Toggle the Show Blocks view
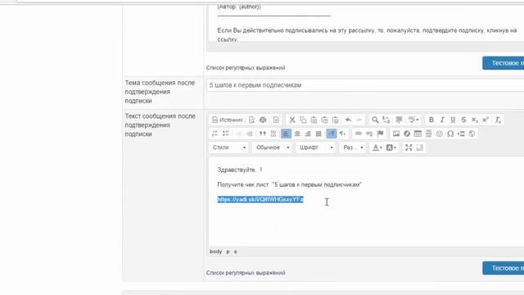The height and width of the screenshot is (295, 524). [x=420, y=147]
